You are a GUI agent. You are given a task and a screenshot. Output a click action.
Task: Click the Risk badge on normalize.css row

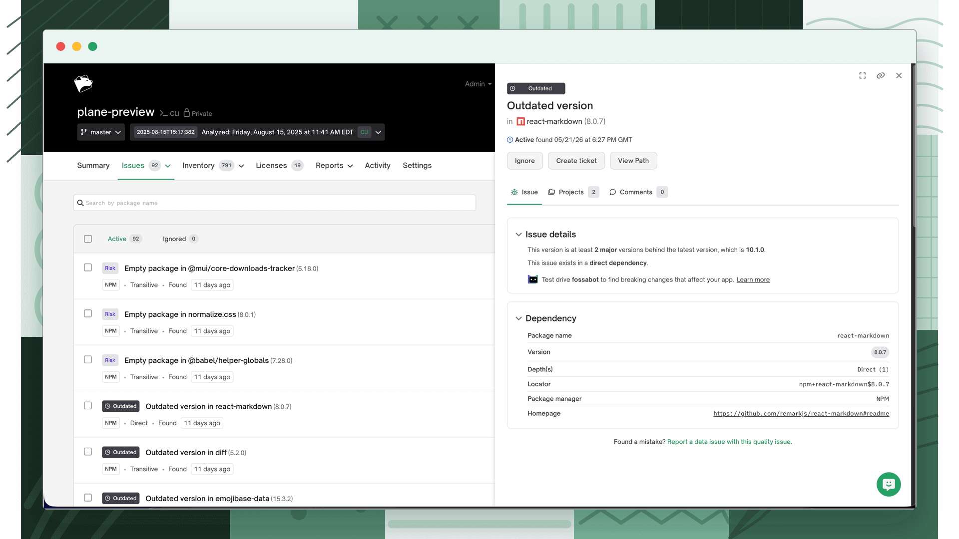tap(110, 314)
